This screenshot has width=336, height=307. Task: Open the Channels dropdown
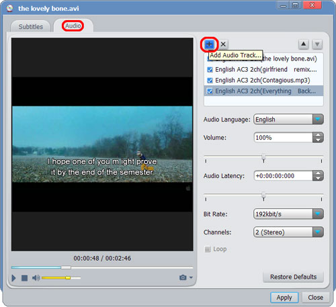[x=318, y=232]
